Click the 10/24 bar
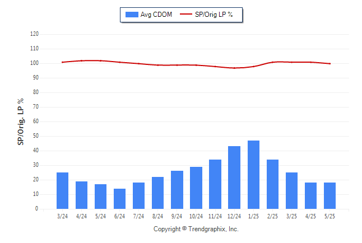The image size is (362, 243). (x=196, y=188)
